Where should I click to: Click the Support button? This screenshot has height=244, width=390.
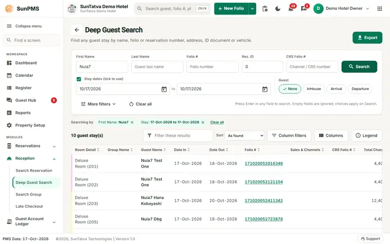pos(370,239)
